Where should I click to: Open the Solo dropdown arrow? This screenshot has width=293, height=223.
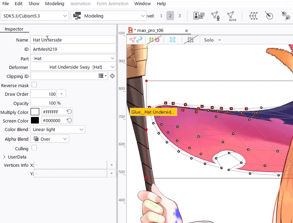point(219,40)
